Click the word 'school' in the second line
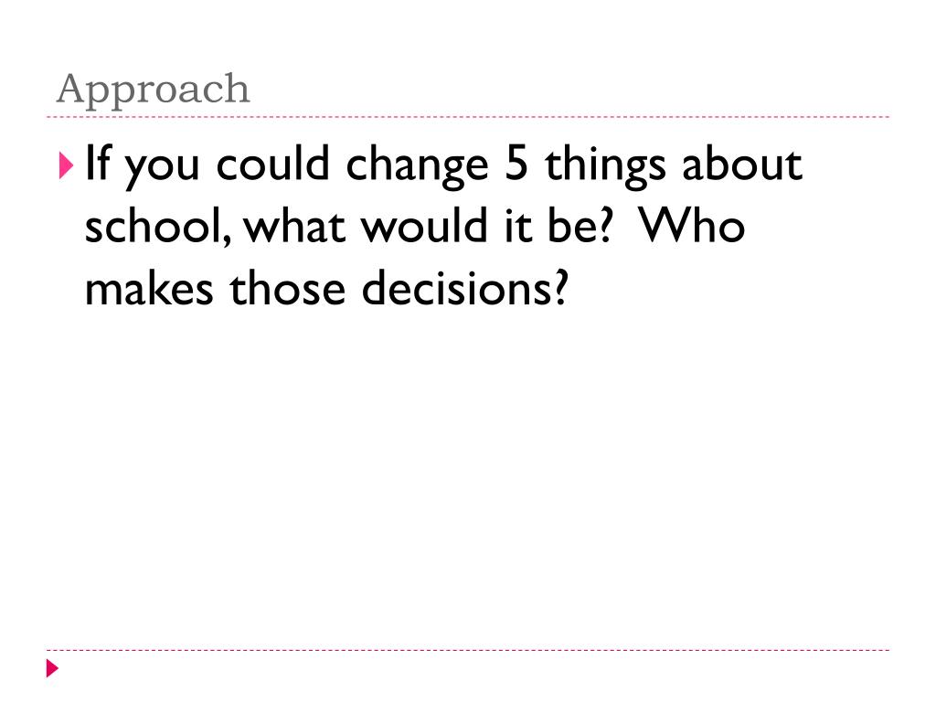This screenshot has width=936, height=702. click(x=154, y=226)
